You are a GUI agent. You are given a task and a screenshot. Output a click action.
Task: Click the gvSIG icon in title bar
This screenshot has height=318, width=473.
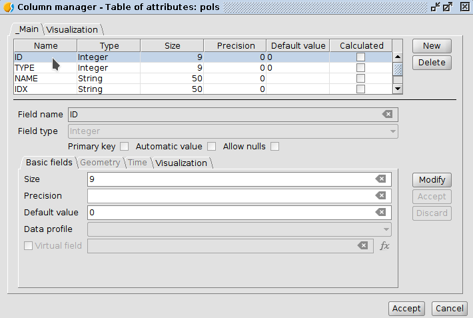tap(9, 7)
